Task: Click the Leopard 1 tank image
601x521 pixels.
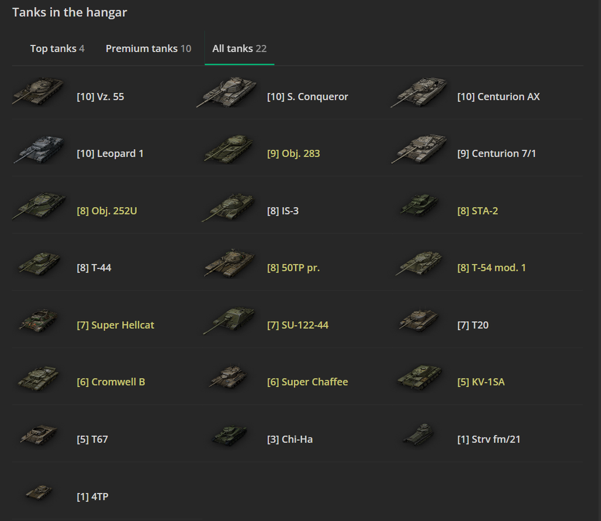Action: [39, 149]
